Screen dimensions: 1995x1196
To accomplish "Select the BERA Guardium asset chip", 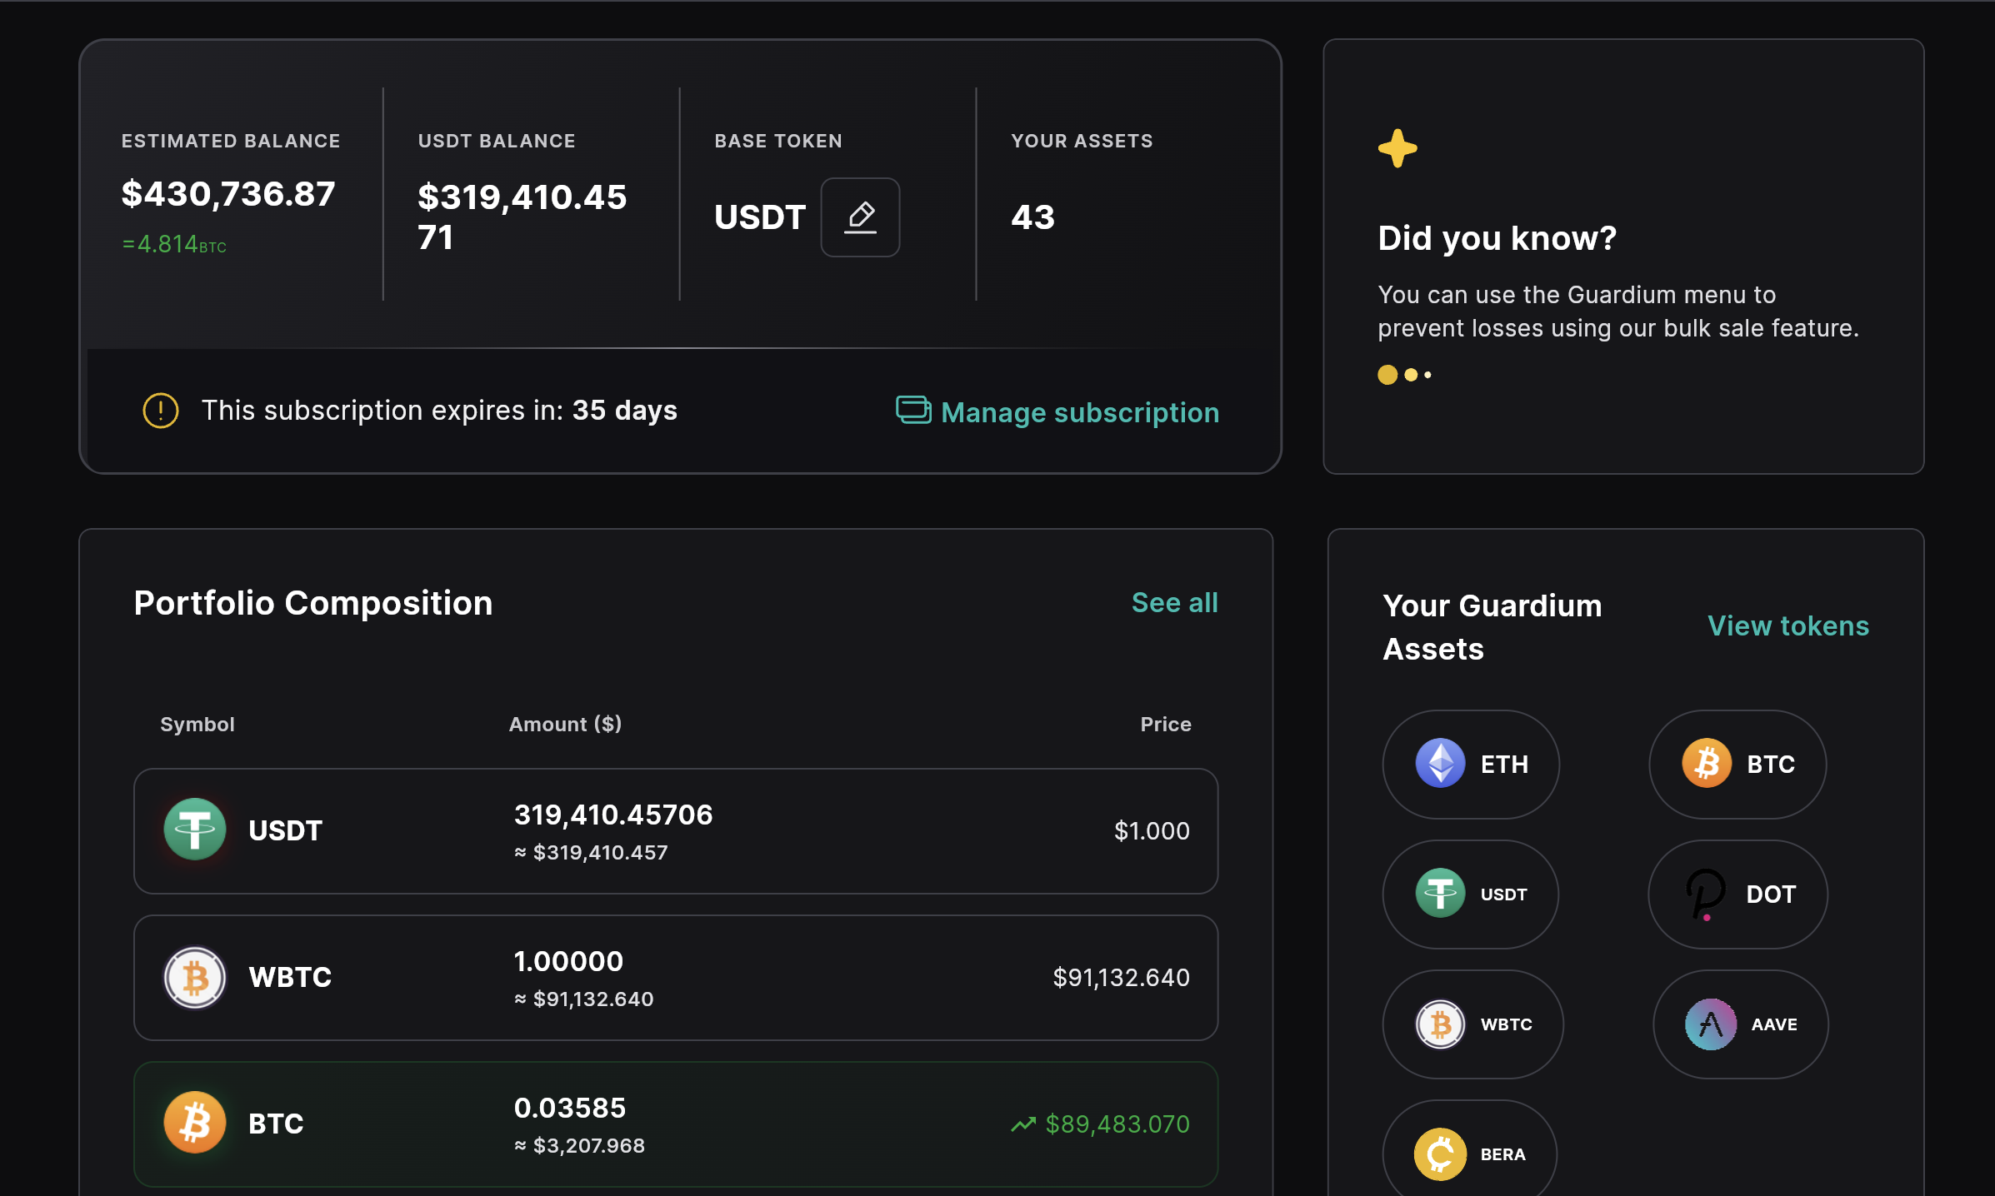I will point(1471,1154).
